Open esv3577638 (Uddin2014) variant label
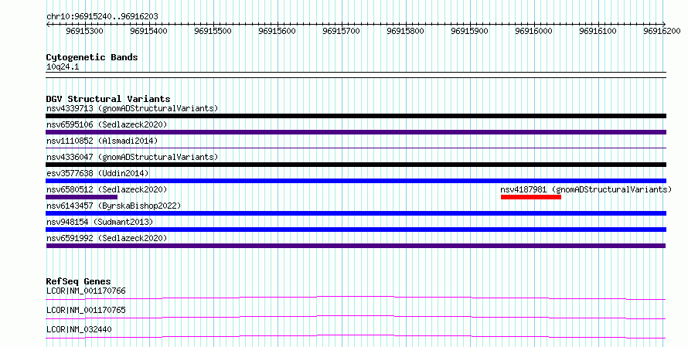The height and width of the screenshot is (347, 688). click(x=97, y=173)
